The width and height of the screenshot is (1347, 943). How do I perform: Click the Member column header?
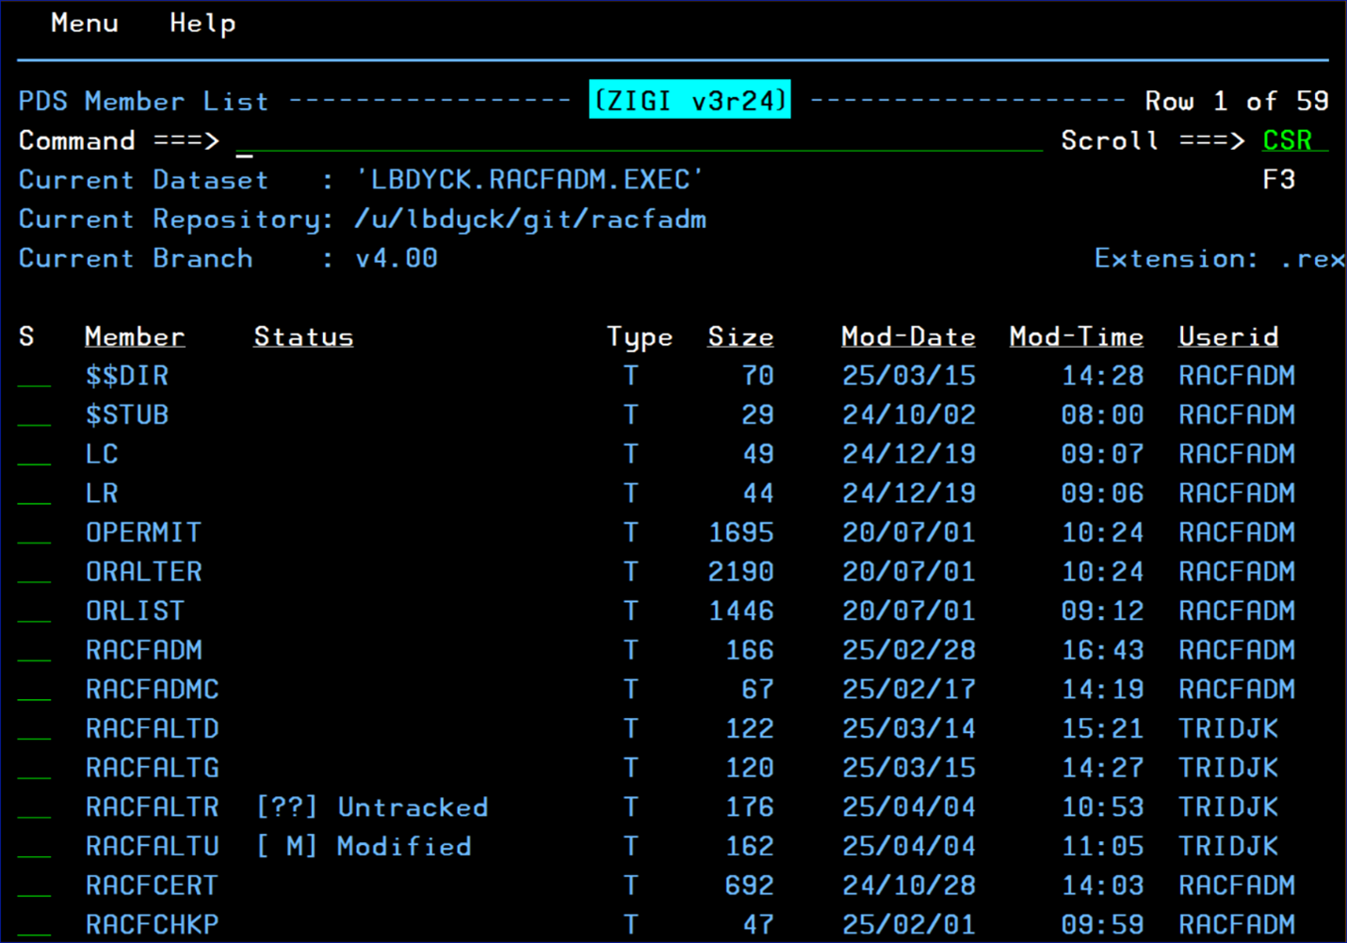135,336
